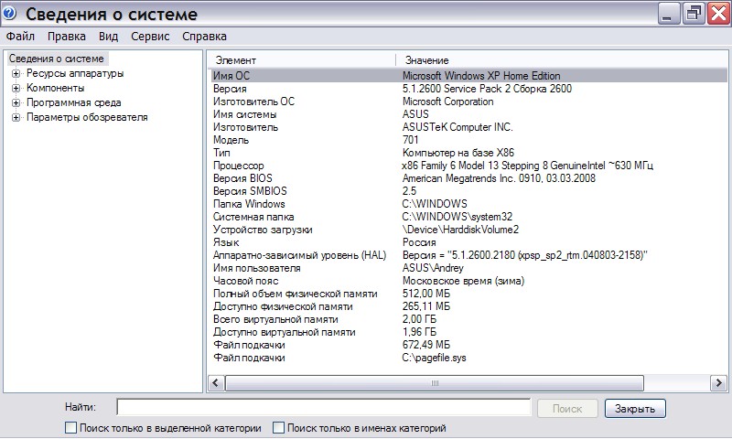The width and height of the screenshot is (732, 439).
Task: Open the Сервис menu
Action: (150, 37)
